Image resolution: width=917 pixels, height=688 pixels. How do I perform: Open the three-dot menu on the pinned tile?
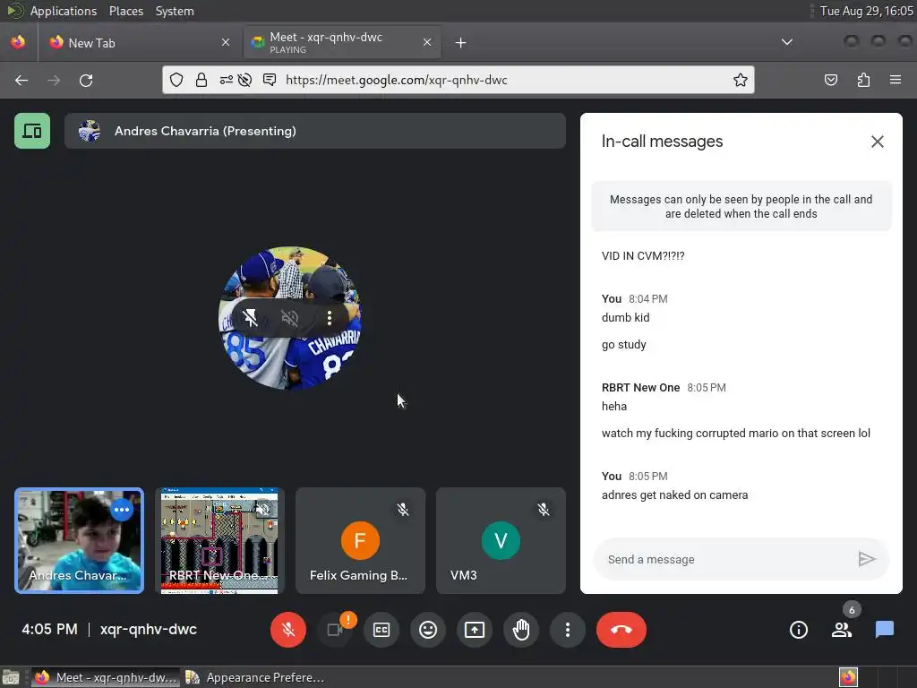[x=330, y=318]
